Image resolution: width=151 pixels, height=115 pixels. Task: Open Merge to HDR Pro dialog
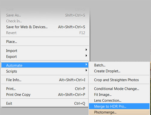coord(119,106)
